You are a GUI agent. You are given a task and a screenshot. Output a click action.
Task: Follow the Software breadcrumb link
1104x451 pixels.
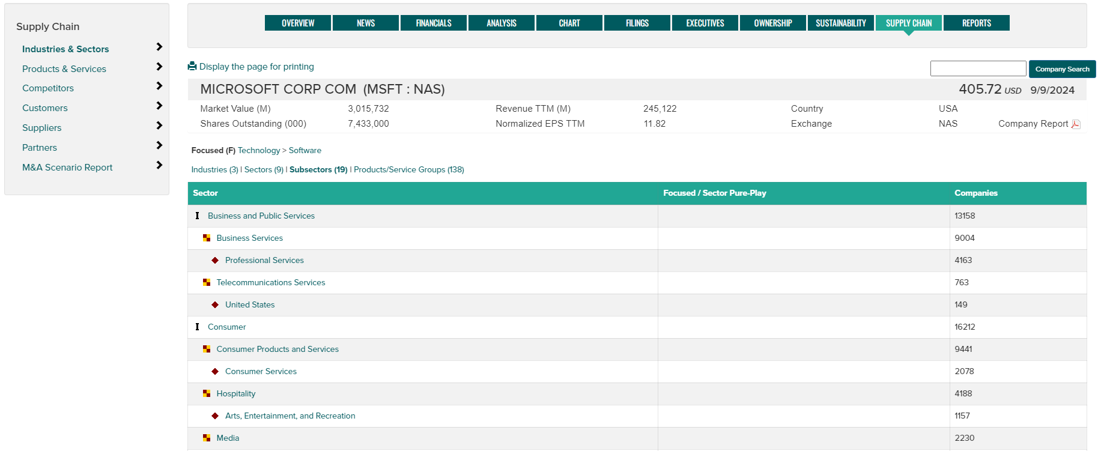point(305,150)
